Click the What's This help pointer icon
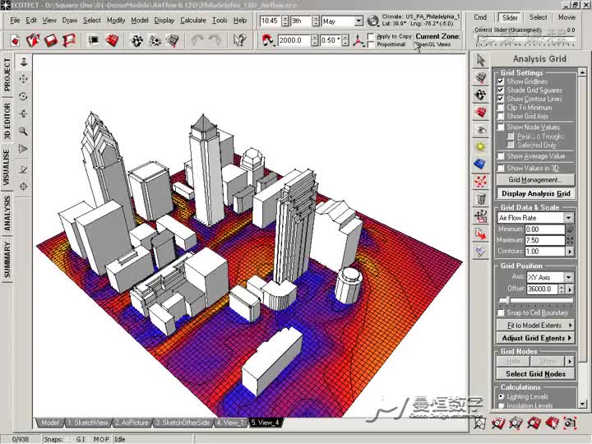592x444 pixels. point(239,40)
